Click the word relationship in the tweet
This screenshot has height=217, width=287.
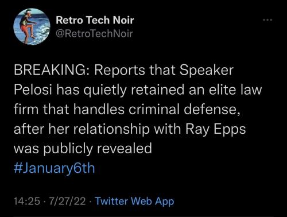pos(111,130)
